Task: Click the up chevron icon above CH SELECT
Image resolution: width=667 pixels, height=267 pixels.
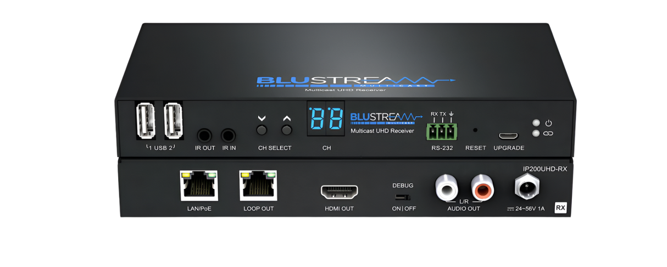Action: click(x=286, y=118)
